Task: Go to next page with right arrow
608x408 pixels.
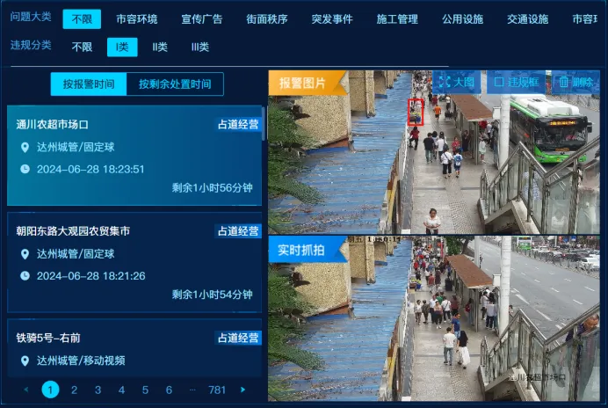Action: [243, 390]
